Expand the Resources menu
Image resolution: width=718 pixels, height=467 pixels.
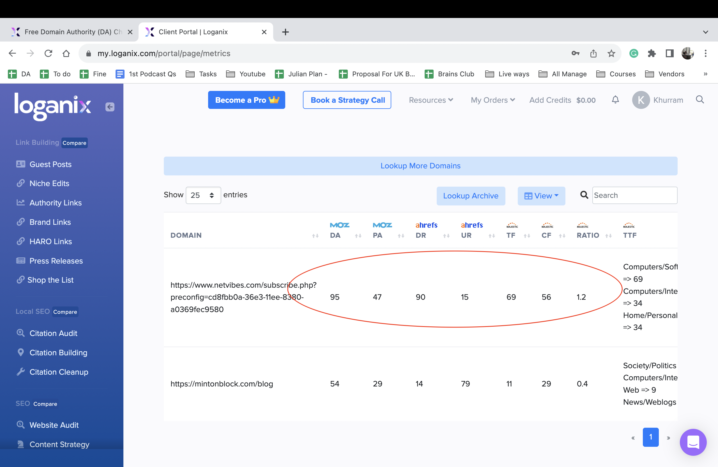click(x=431, y=100)
